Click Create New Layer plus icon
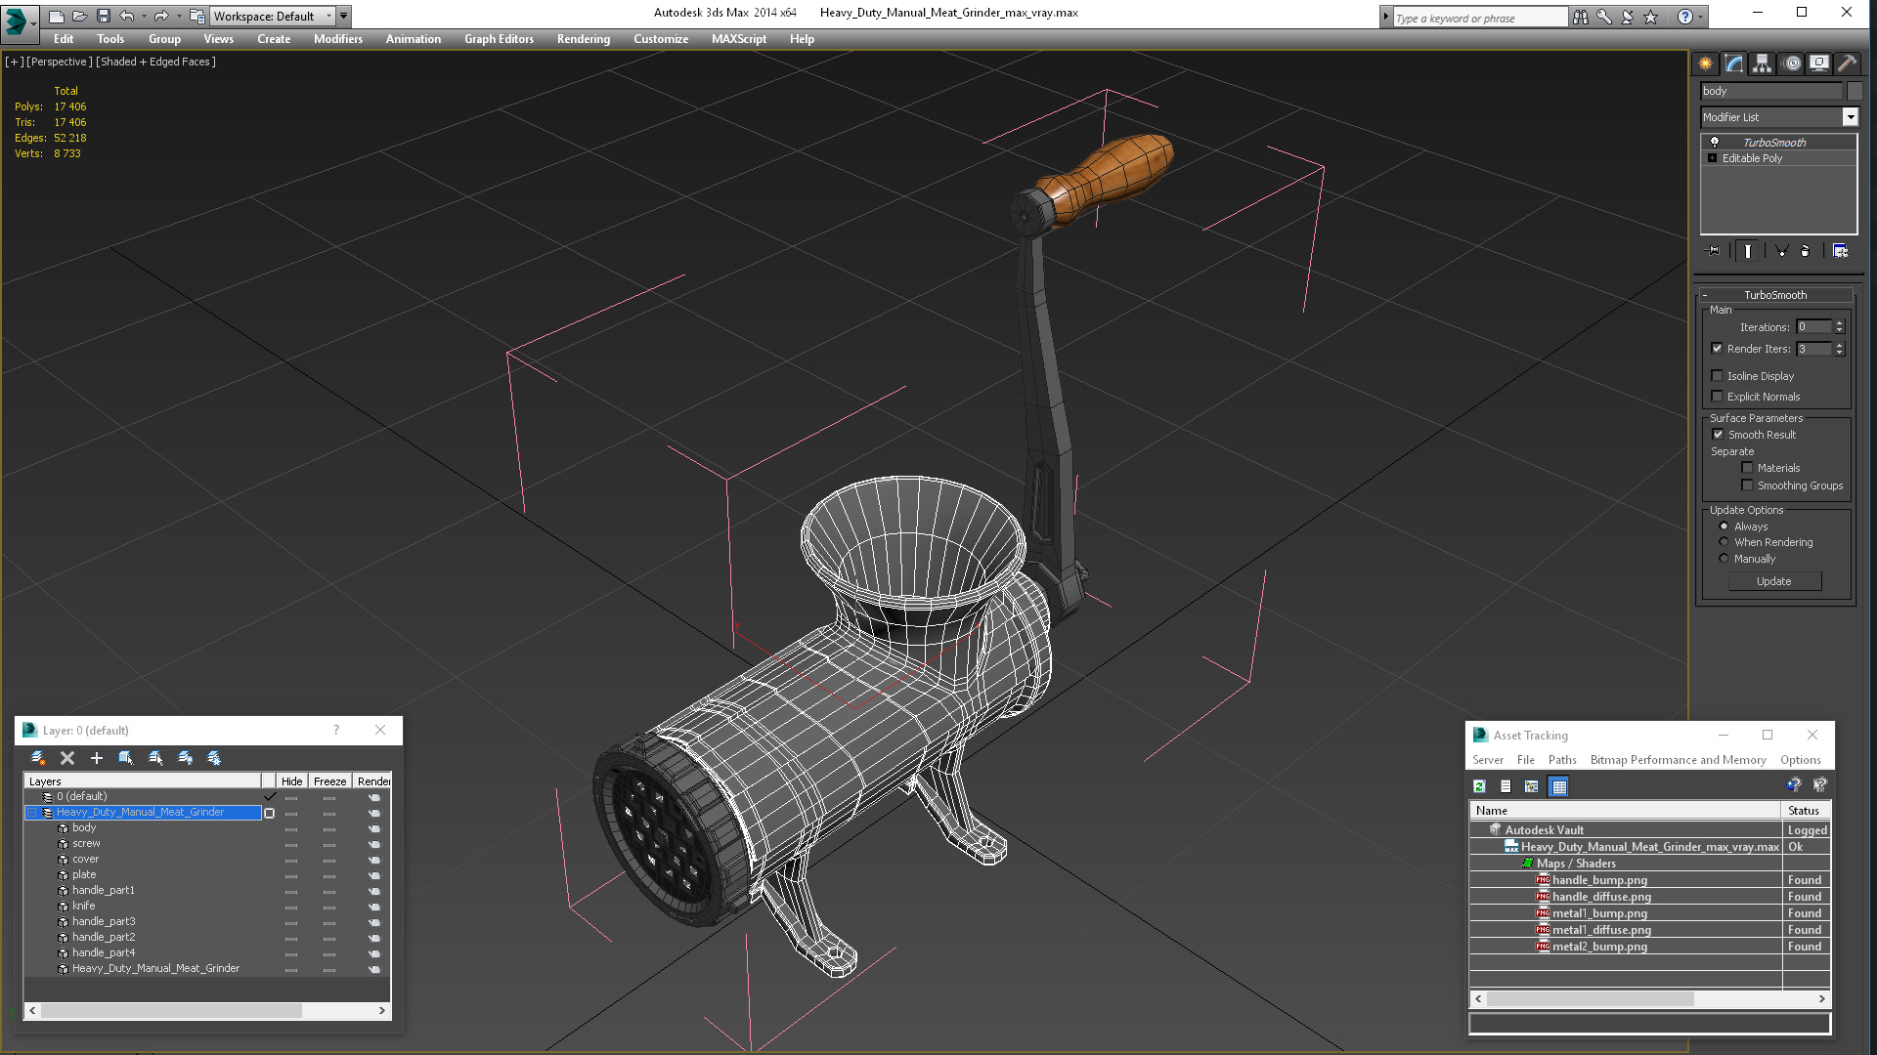1877x1055 pixels. [96, 758]
